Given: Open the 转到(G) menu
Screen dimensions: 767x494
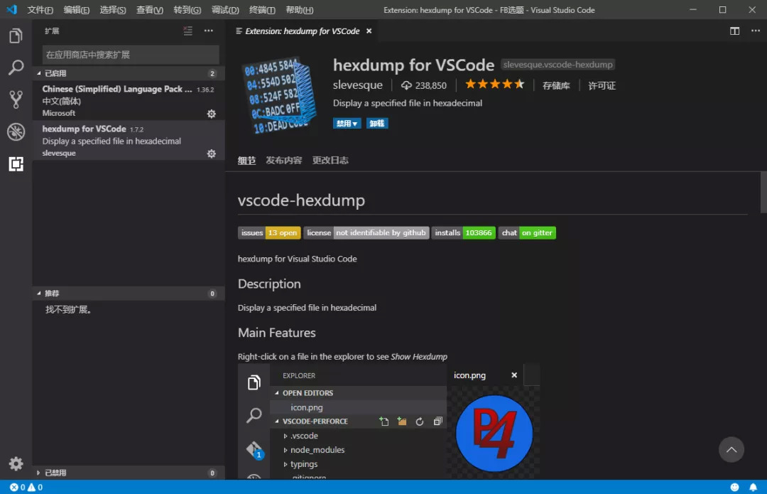Looking at the screenshot, I should (187, 10).
